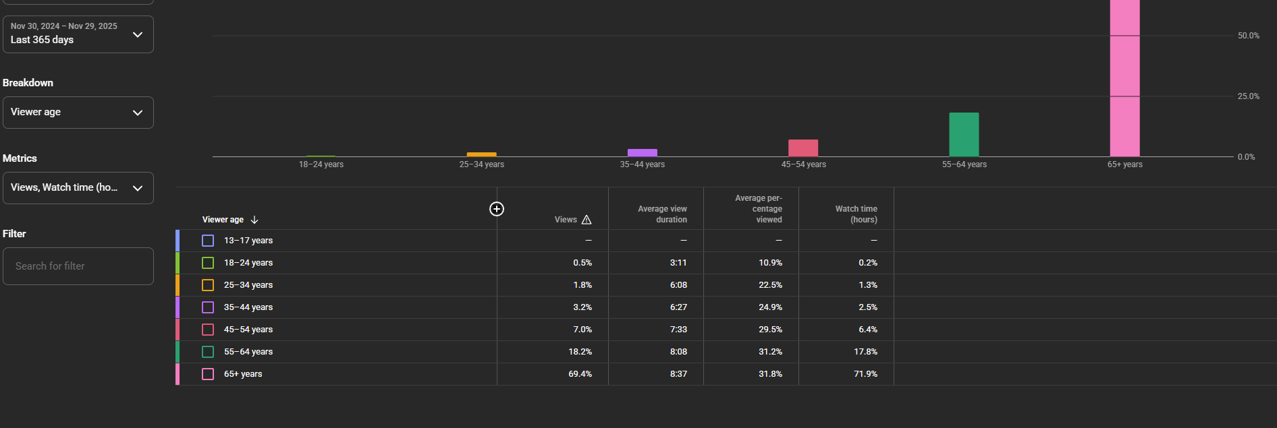Expand the Viewer age breakdown dropdown

pos(78,113)
